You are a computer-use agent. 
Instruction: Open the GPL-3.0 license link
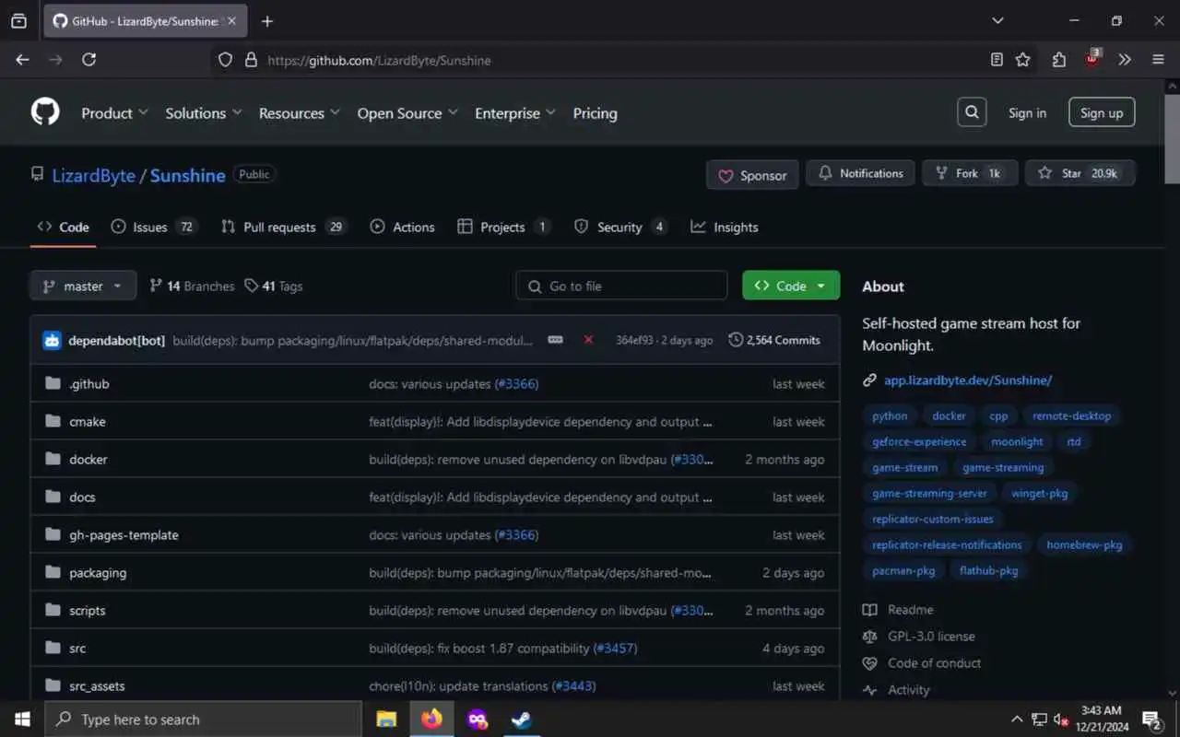[931, 636]
